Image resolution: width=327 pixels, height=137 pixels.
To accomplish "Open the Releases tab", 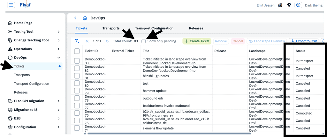I will [196, 28].
